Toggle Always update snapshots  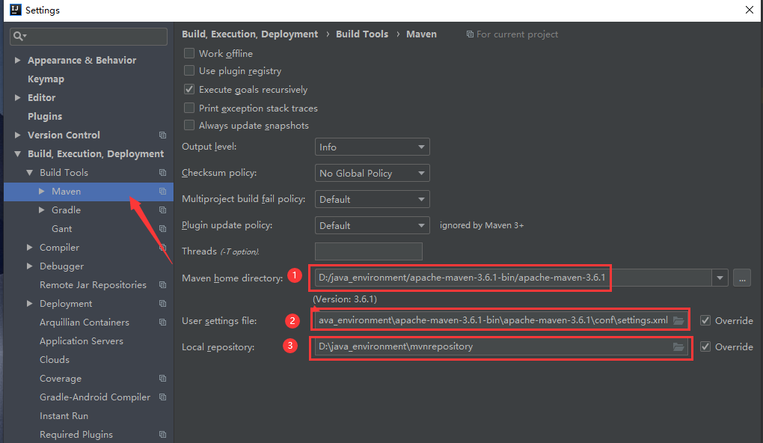[x=189, y=125]
